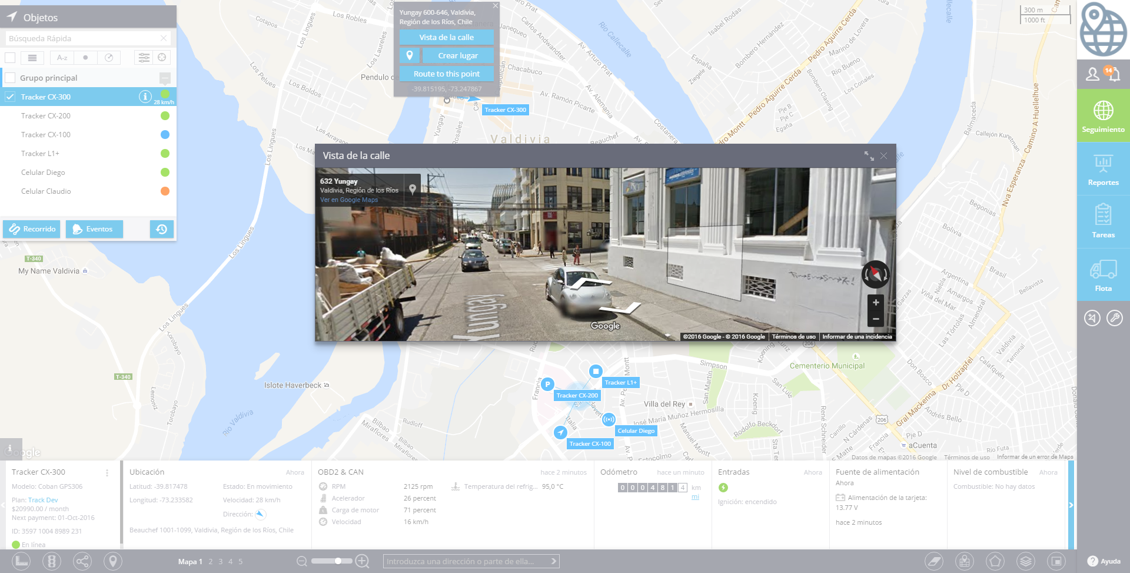Open Ver en Google Maps link
Image resolution: width=1130 pixels, height=573 pixels.
349,200
